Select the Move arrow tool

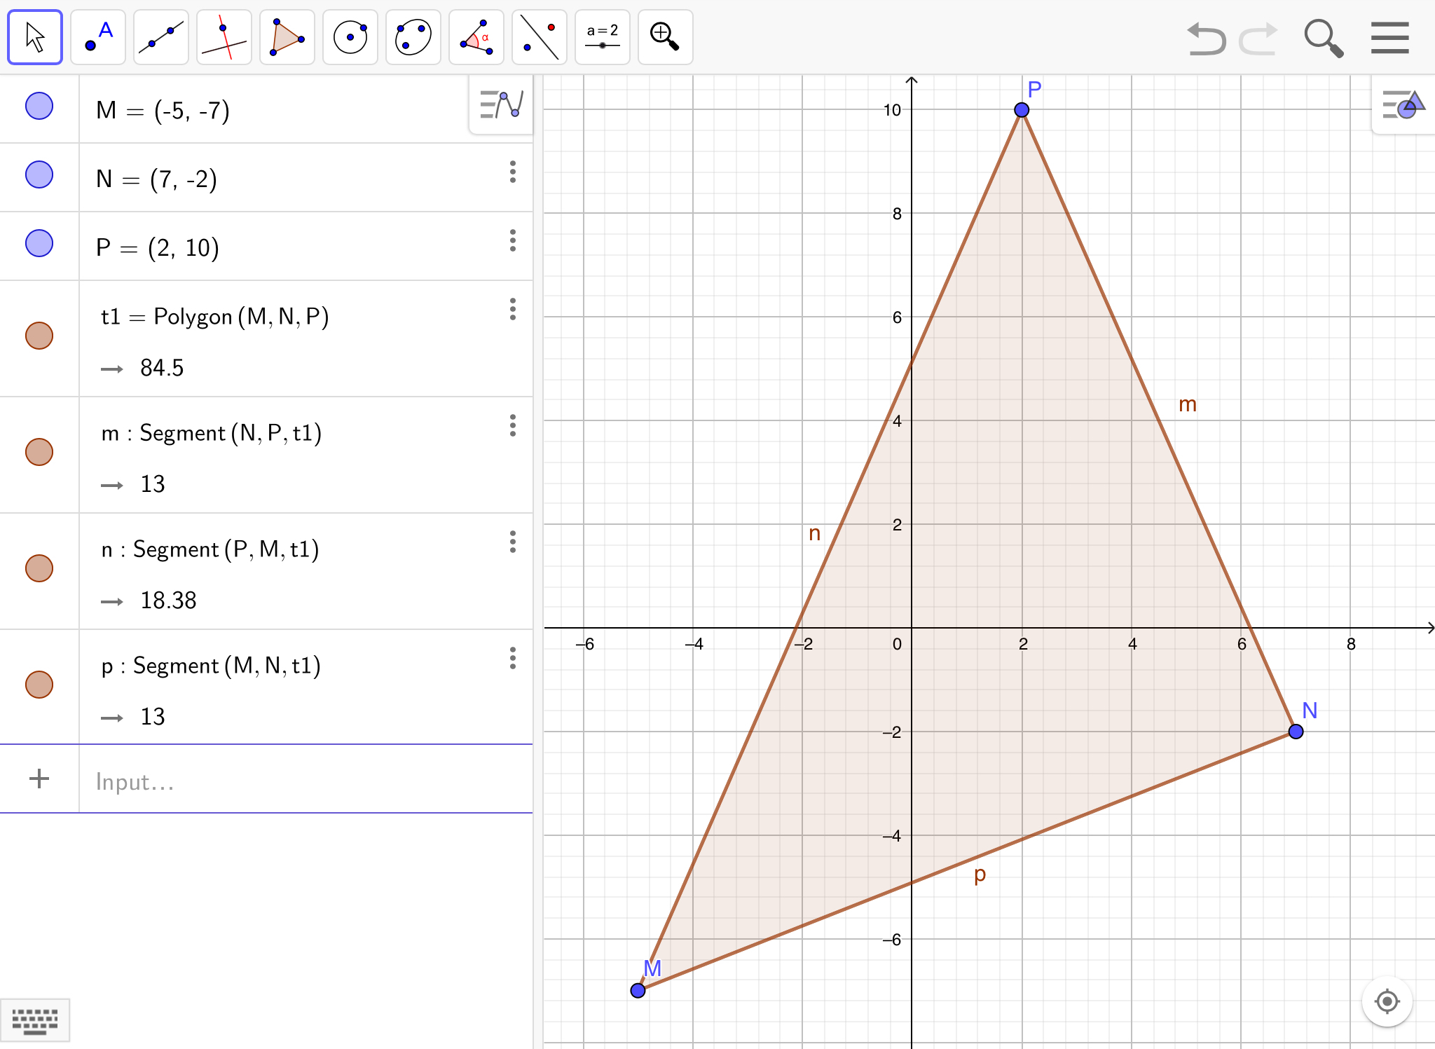[35, 37]
